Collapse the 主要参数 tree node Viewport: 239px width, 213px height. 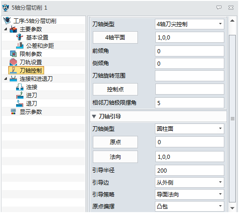tap(6, 29)
